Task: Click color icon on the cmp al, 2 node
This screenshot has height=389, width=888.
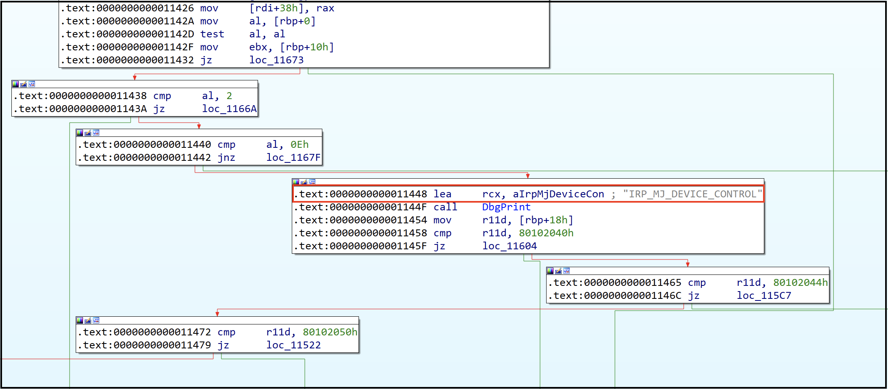Action: [x=15, y=84]
